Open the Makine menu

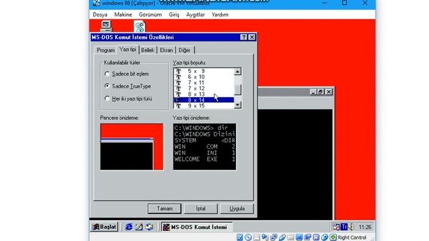123,15
